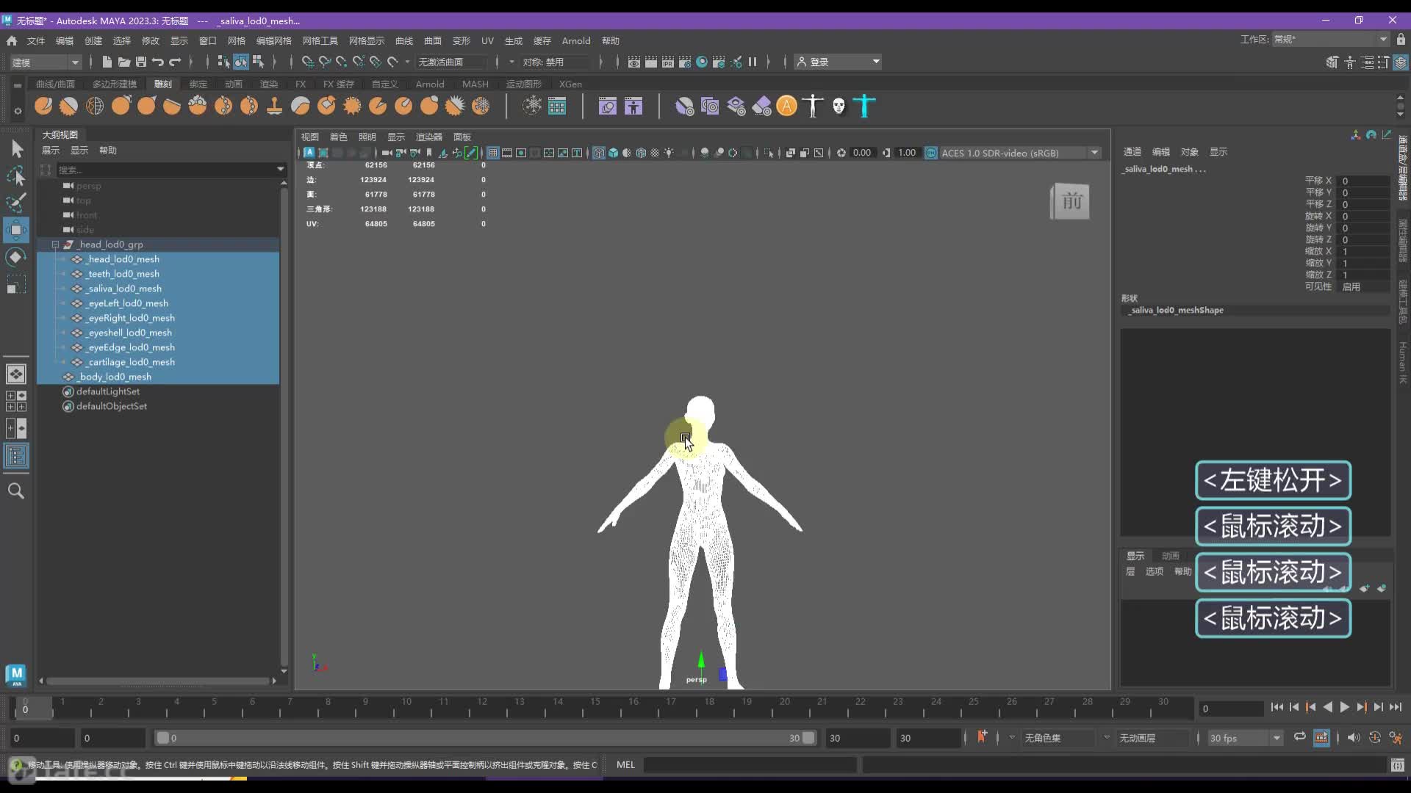Toggle smooth shade all cube icon
1411x793 pixels.
point(613,153)
